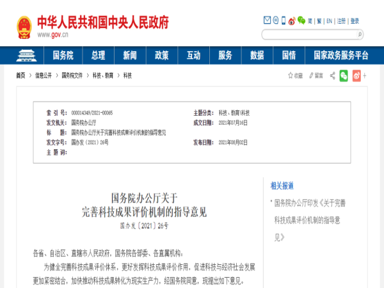Click the email envelope icon in header
This screenshot has width=384, height=288.
click(x=268, y=20)
